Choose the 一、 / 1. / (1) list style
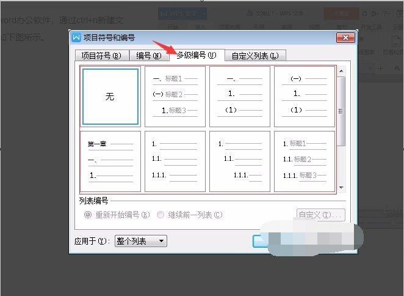The image size is (404, 296). pos(240,97)
